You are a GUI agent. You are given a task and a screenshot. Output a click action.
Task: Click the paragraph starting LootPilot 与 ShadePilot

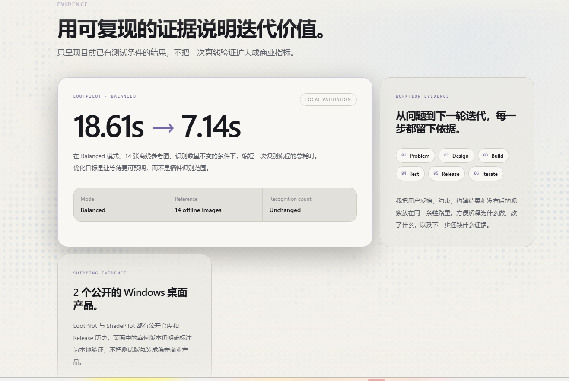point(133,344)
